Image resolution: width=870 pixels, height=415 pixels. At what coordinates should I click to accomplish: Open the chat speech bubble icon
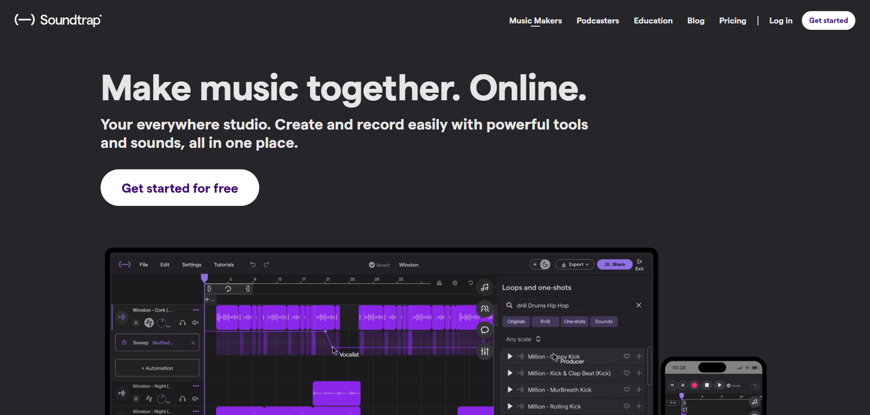tap(484, 330)
